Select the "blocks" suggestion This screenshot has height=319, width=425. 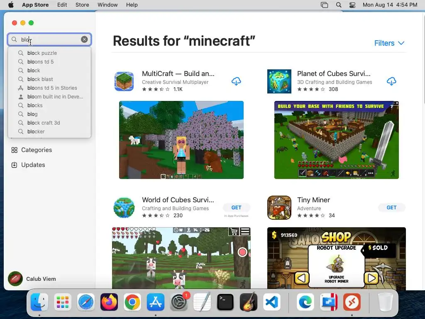(x=50, y=105)
